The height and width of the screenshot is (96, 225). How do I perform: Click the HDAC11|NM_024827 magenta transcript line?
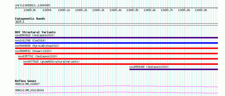coord(116,86)
